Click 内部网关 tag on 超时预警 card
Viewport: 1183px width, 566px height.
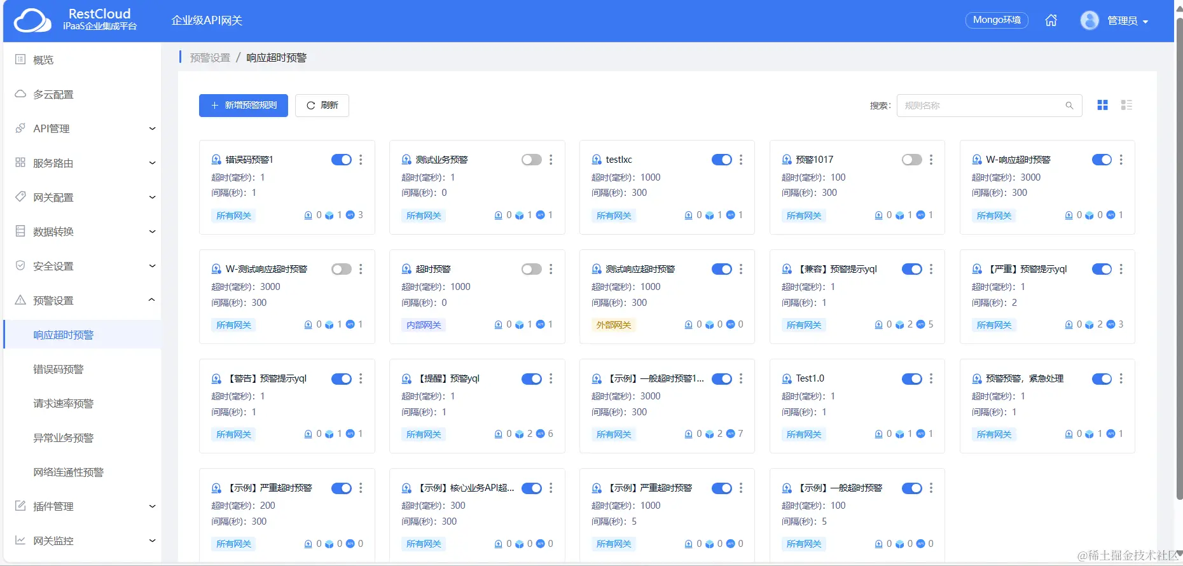pyautogui.click(x=424, y=325)
